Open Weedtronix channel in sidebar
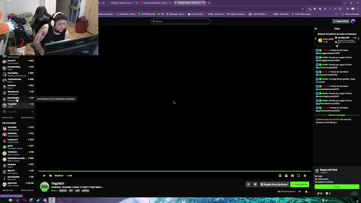This screenshot has width=361, height=203. pyautogui.click(x=18, y=93)
